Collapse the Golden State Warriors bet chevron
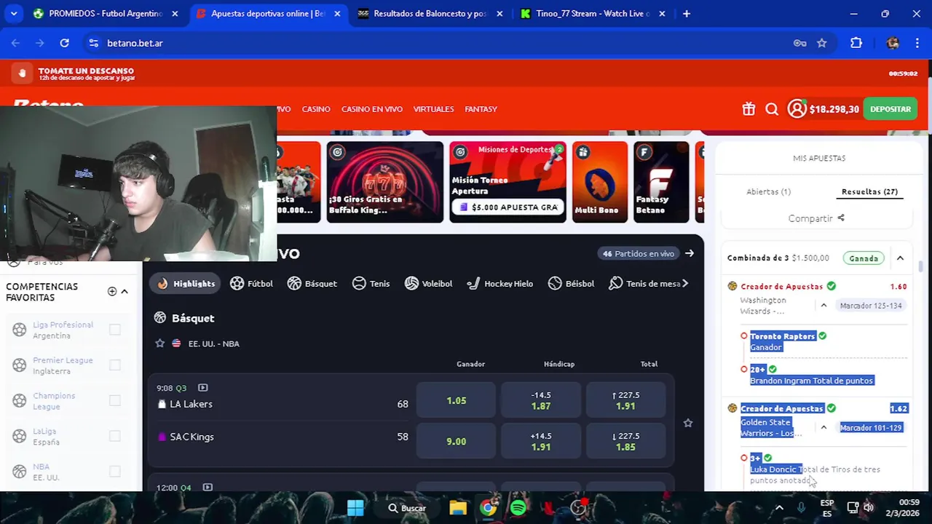 tap(824, 428)
